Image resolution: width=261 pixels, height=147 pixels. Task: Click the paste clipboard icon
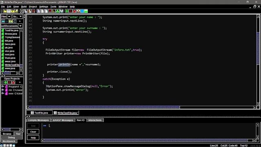point(29,11)
